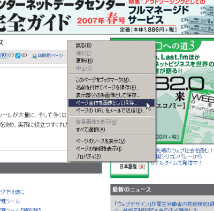214x211 pixels.
Task: Choose 進む(F) in the context menu
Action: [x=111, y=53]
